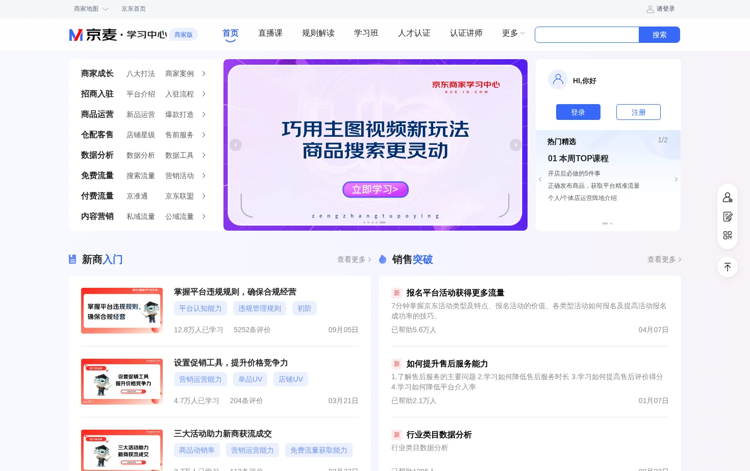750x471 pixels.
Task: Open thumbnail of 掌握平台违规规则 course
Action: tap(122, 310)
